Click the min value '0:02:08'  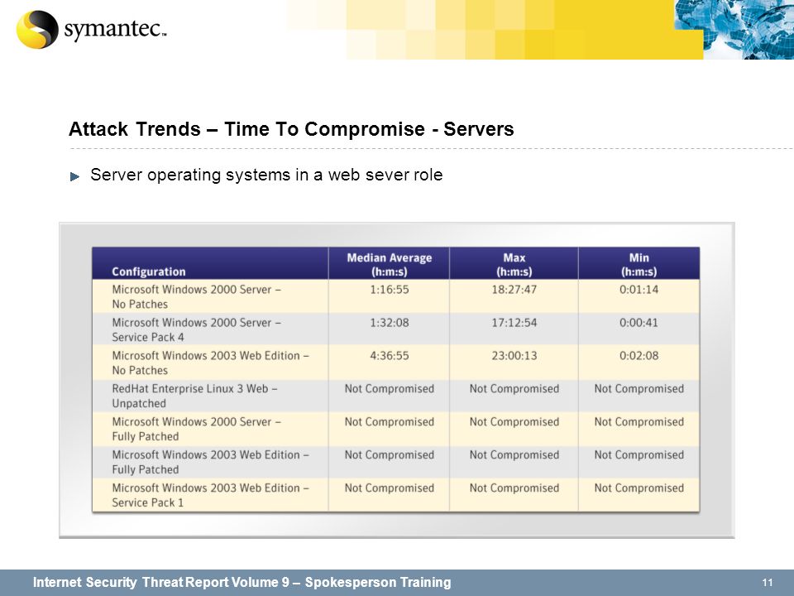pos(639,355)
